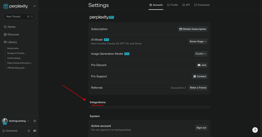This screenshot has height=137, width=262.
Task: Click Refer a Friend button
Action: pos(198,88)
